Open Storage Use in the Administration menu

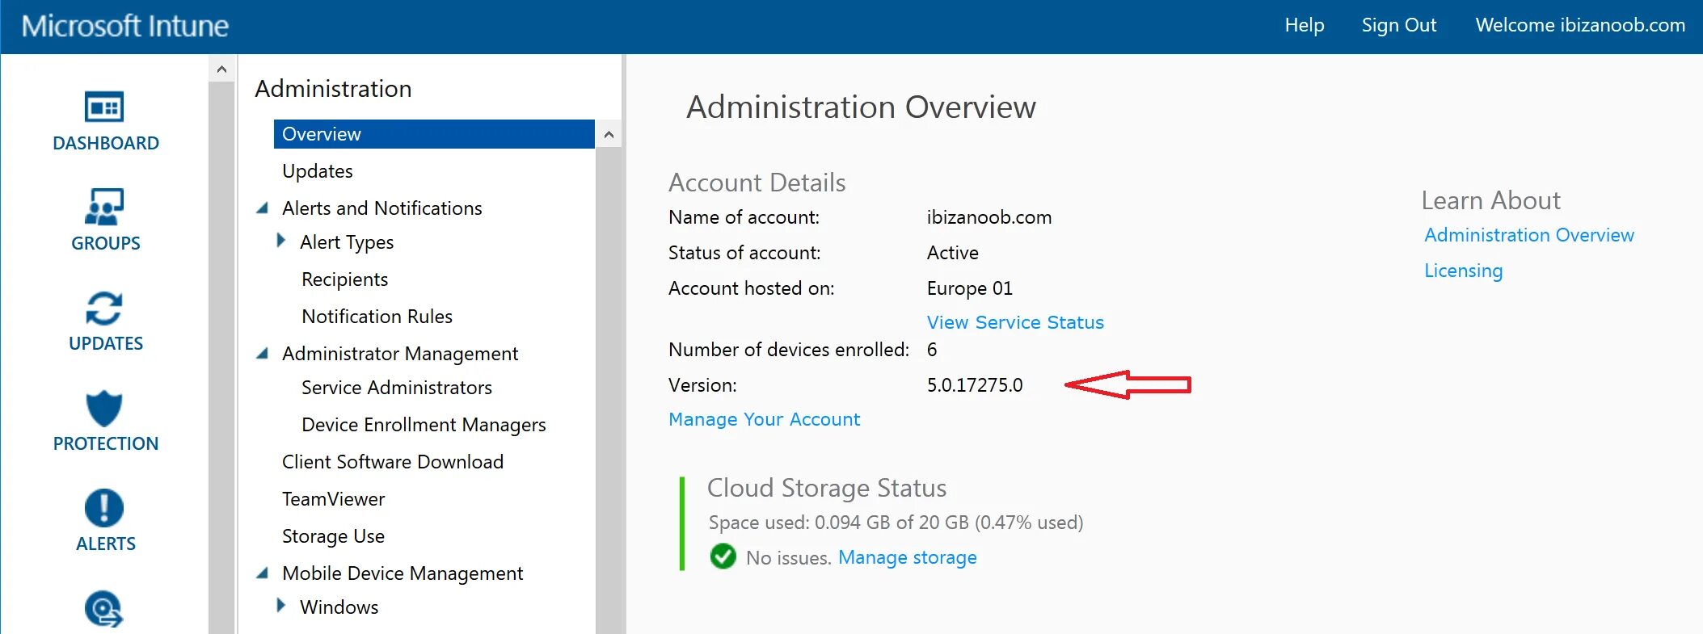tap(333, 536)
